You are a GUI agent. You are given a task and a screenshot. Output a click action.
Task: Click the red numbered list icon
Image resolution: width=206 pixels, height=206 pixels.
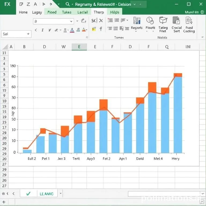click(x=110, y=20)
